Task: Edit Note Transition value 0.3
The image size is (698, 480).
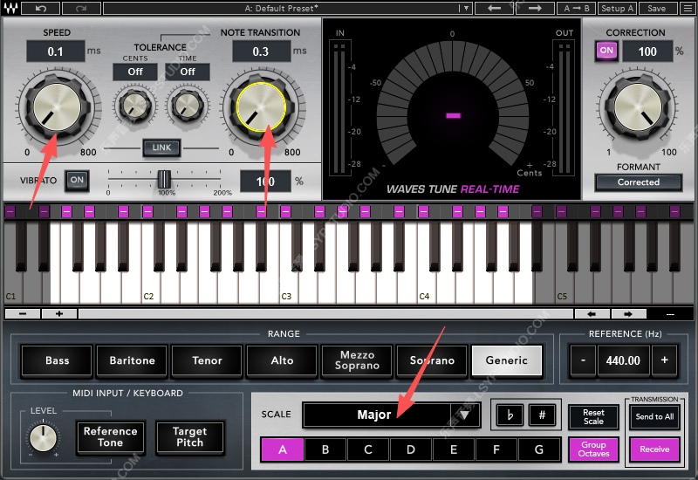Action: tap(261, 51)
